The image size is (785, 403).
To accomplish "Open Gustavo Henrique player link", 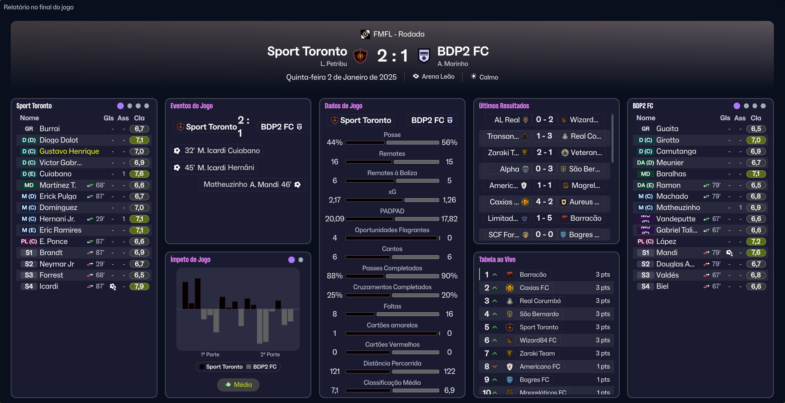I will click(x=69, y=151).
